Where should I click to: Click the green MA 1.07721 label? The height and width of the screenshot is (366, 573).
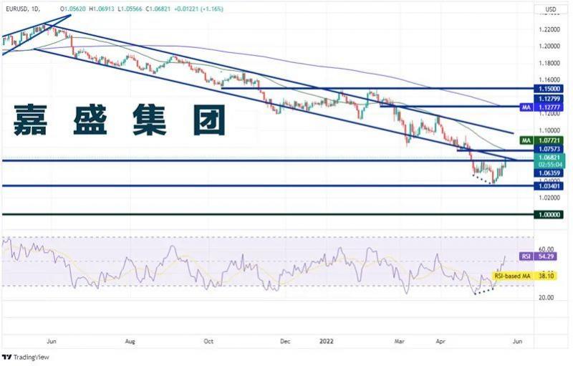[x=541, y=140]
